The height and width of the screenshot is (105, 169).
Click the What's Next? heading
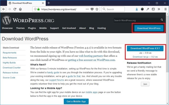pyautogui.click(x=38, y=65)
